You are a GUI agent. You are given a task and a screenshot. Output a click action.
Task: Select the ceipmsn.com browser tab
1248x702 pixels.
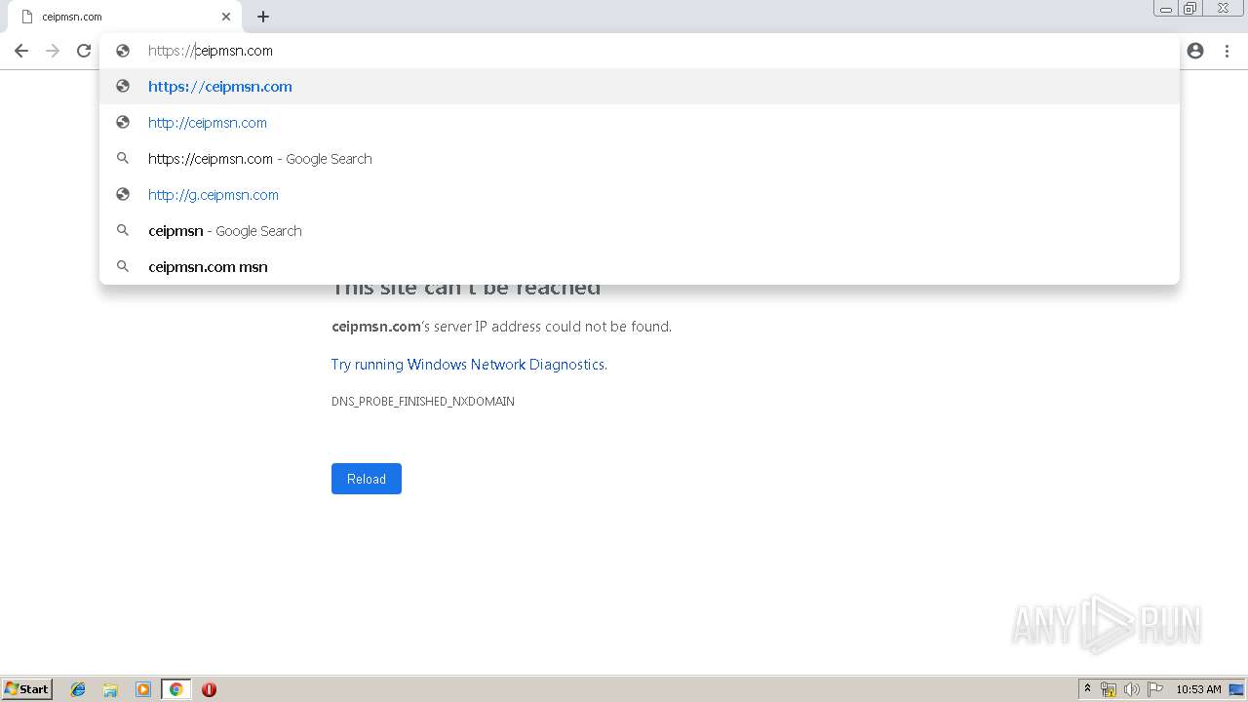(x=125, y=17)
